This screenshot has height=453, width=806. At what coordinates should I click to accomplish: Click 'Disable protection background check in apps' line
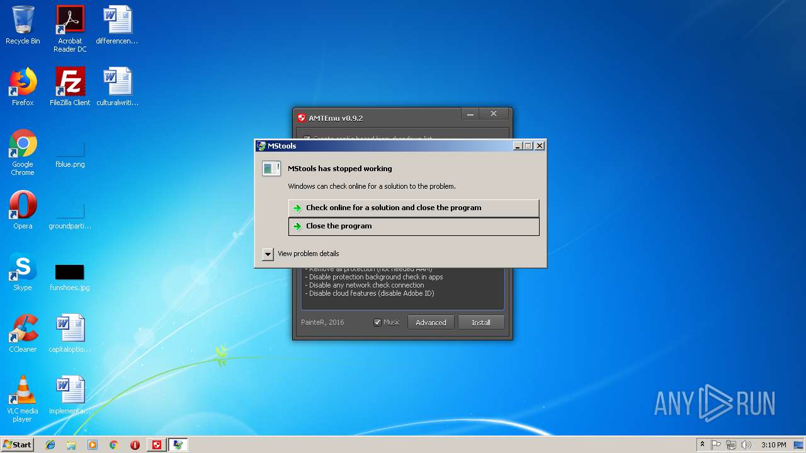374,277
